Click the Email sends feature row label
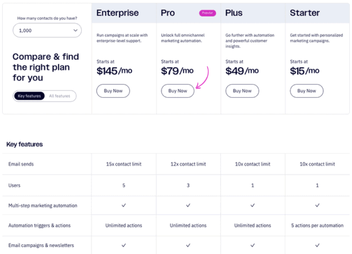Screen dimensions: 352x254 point(21,164)
